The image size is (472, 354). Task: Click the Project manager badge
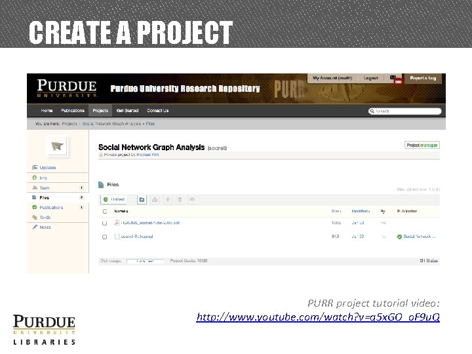click(422, 145)
